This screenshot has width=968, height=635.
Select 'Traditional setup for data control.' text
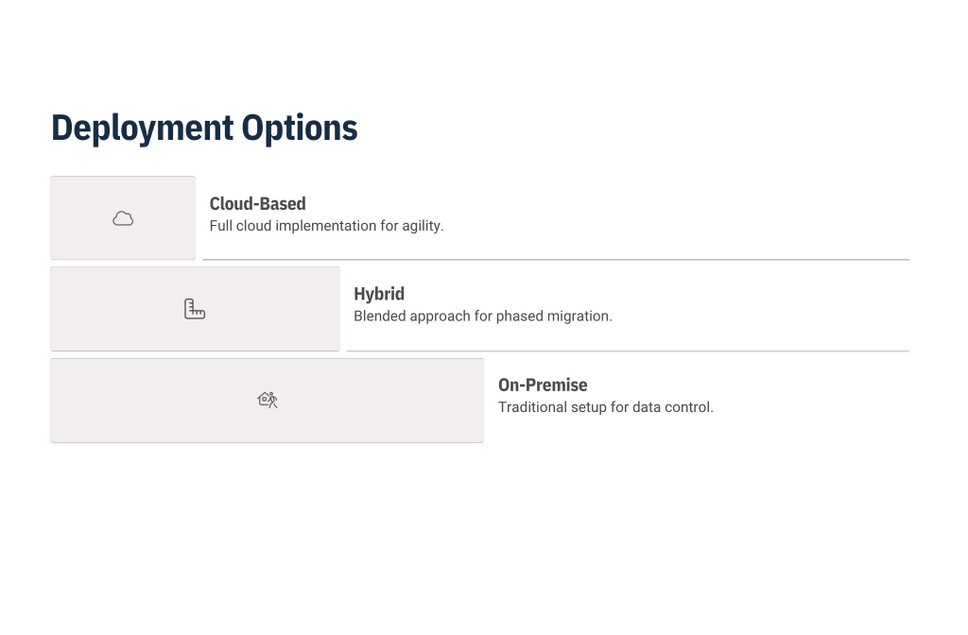click(x=606, y=407)
